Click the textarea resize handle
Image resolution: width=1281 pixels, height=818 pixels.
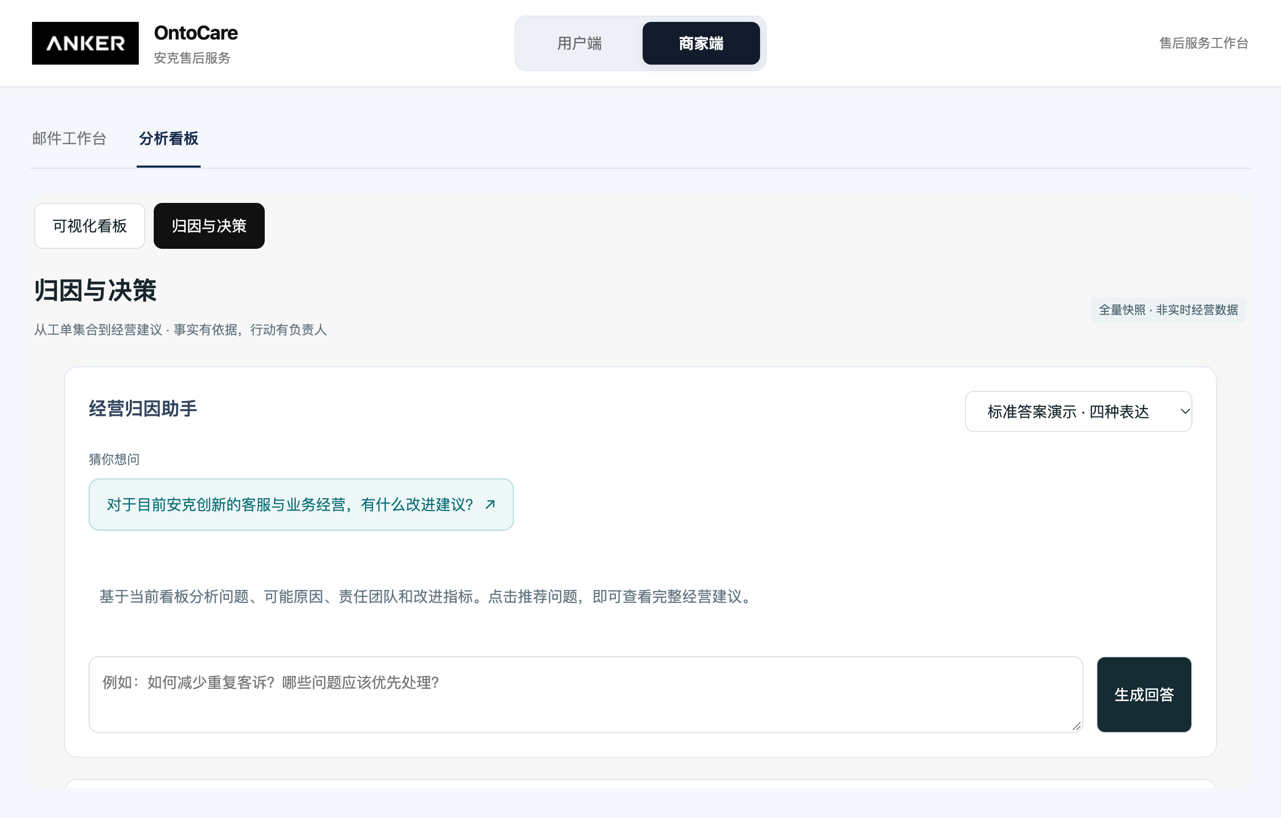pyautogui.click(x=1077, y=726)
